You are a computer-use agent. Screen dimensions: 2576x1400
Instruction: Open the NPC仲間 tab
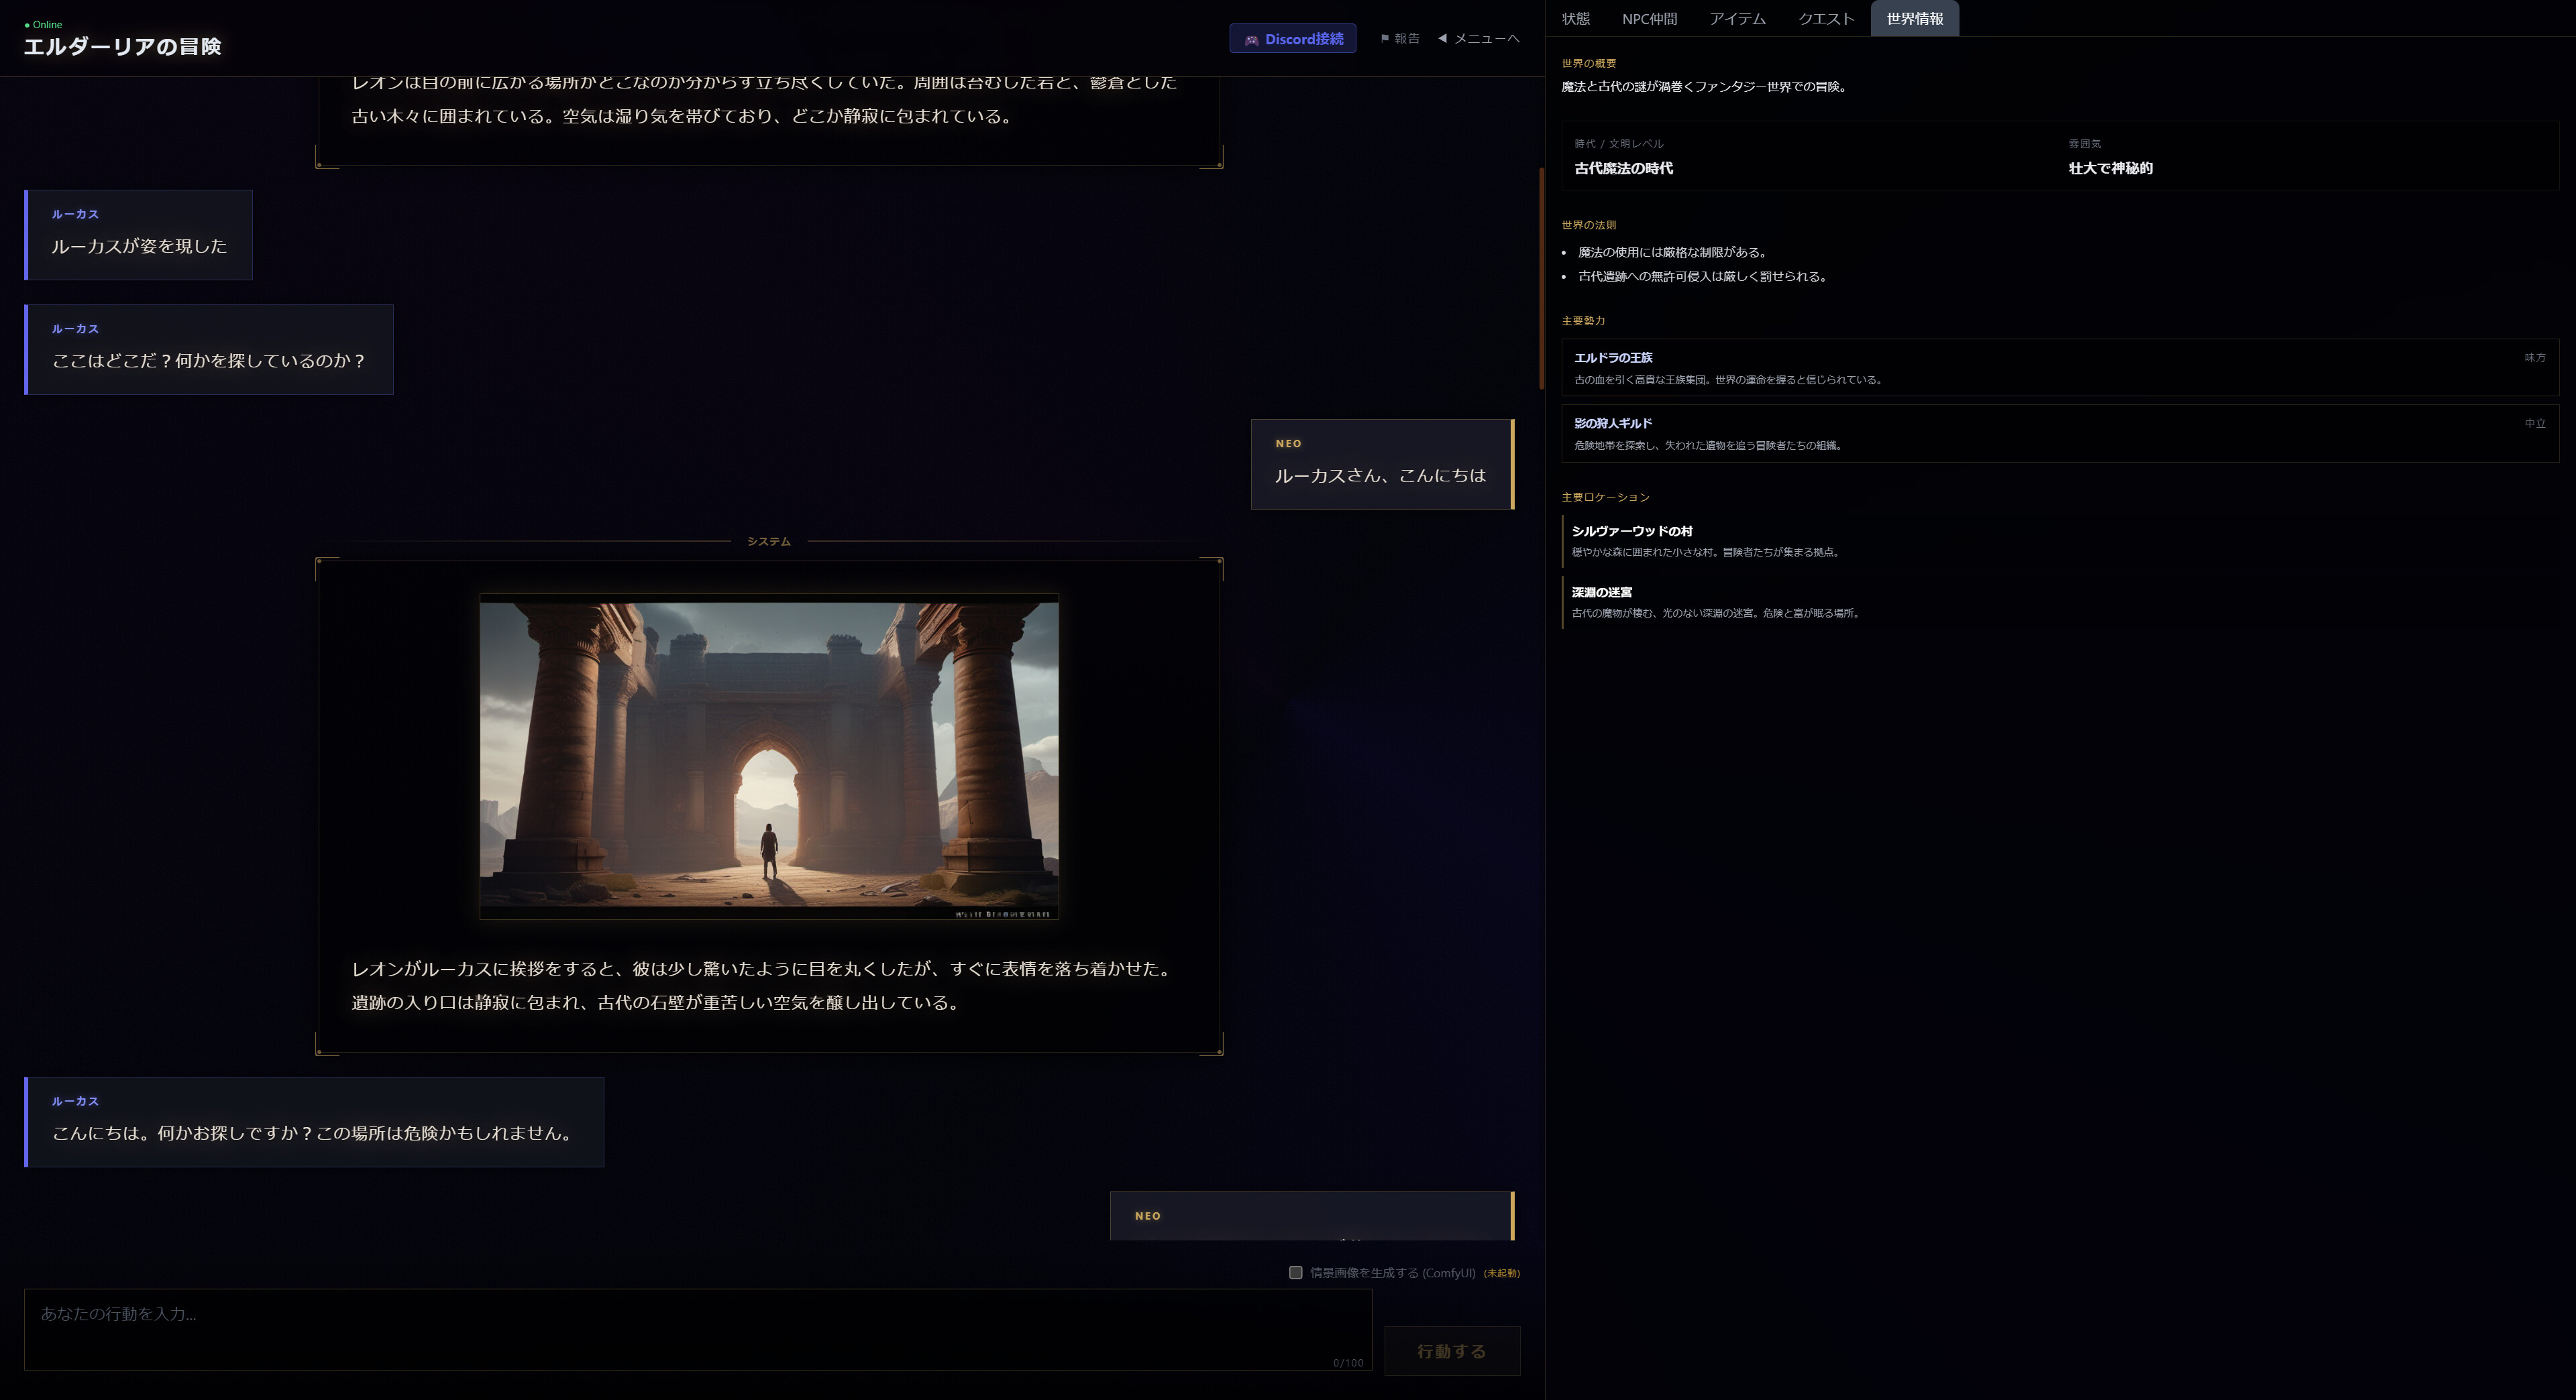point(1649,18)
